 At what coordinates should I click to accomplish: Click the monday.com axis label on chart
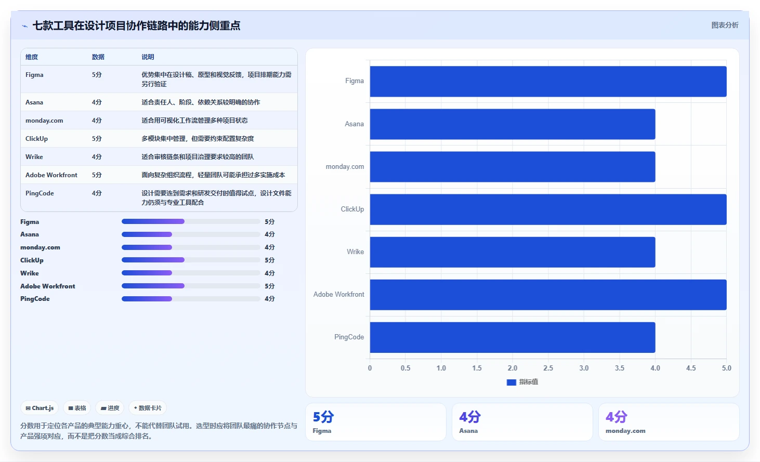pos(345,166)
